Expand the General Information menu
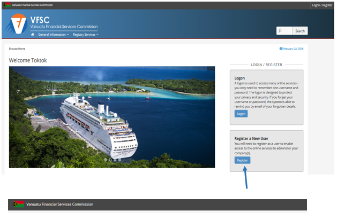This screenshot has height=213, width=337. tap(53, 35)
